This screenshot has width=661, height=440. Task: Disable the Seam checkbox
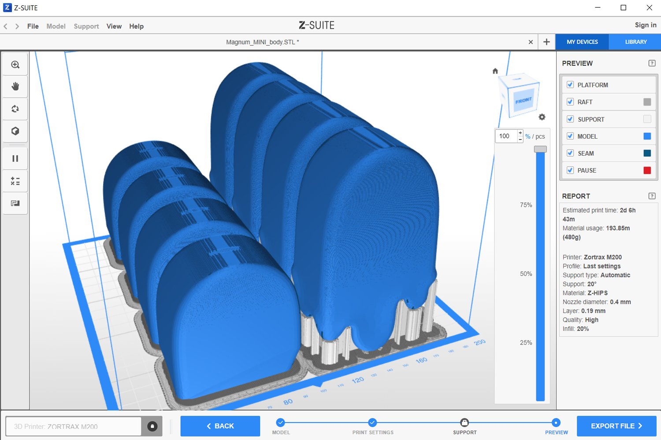coord(570,153)
